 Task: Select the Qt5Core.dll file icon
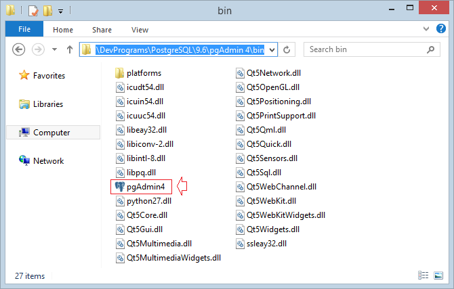click(120, 215)
